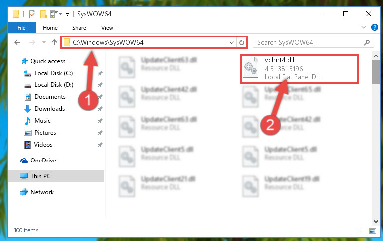This screenshot has width=383, height=241.
Task: Expand the address bar history dropdown
Action: [x=231, y=43]
